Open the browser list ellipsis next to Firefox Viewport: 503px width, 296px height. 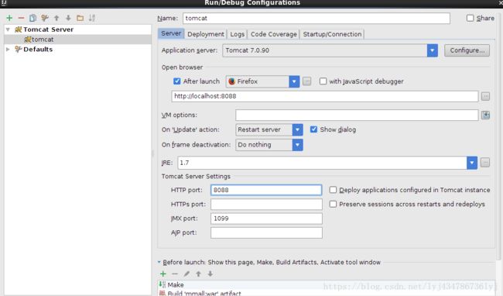[306, 81]
